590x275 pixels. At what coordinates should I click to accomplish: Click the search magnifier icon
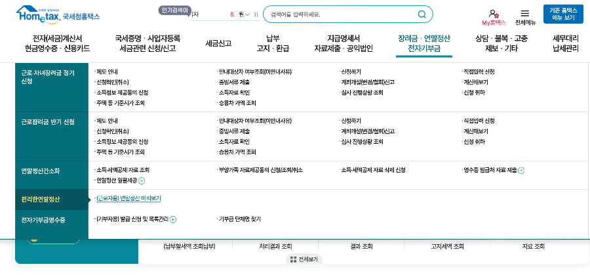pyautogui.click(x=422, y=14)
